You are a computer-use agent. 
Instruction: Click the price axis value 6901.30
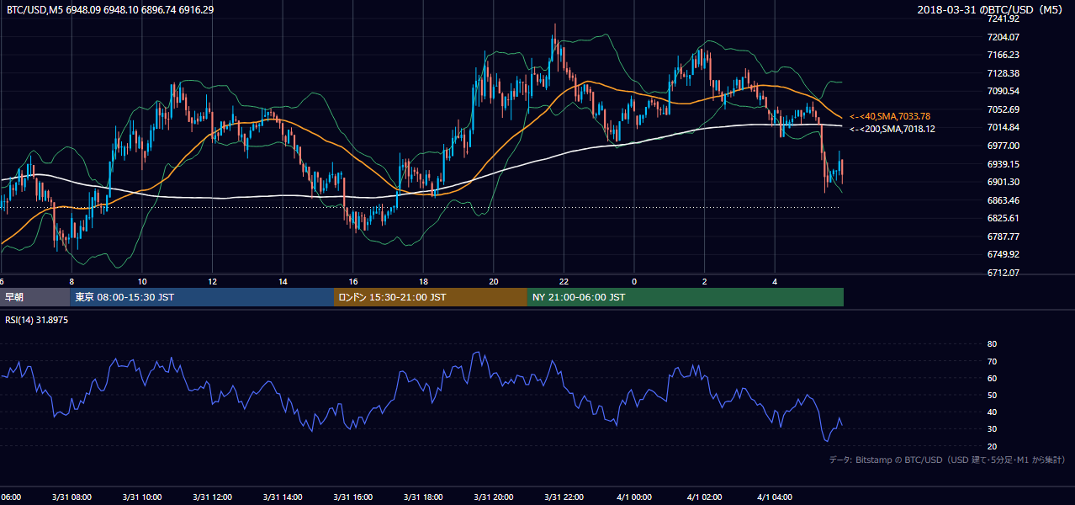point(1004,182)
